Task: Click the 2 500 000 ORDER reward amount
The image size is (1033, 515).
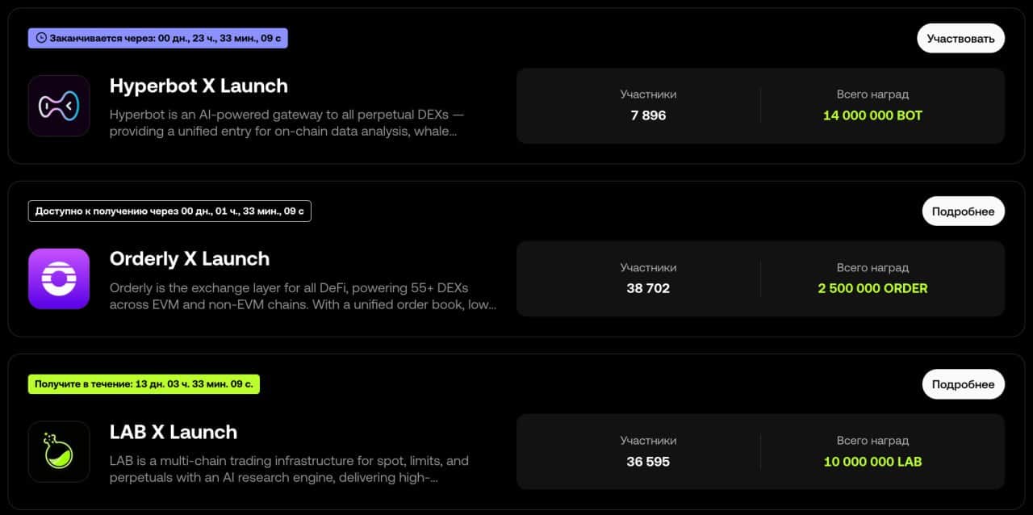Action: click(x=872, y=288)
